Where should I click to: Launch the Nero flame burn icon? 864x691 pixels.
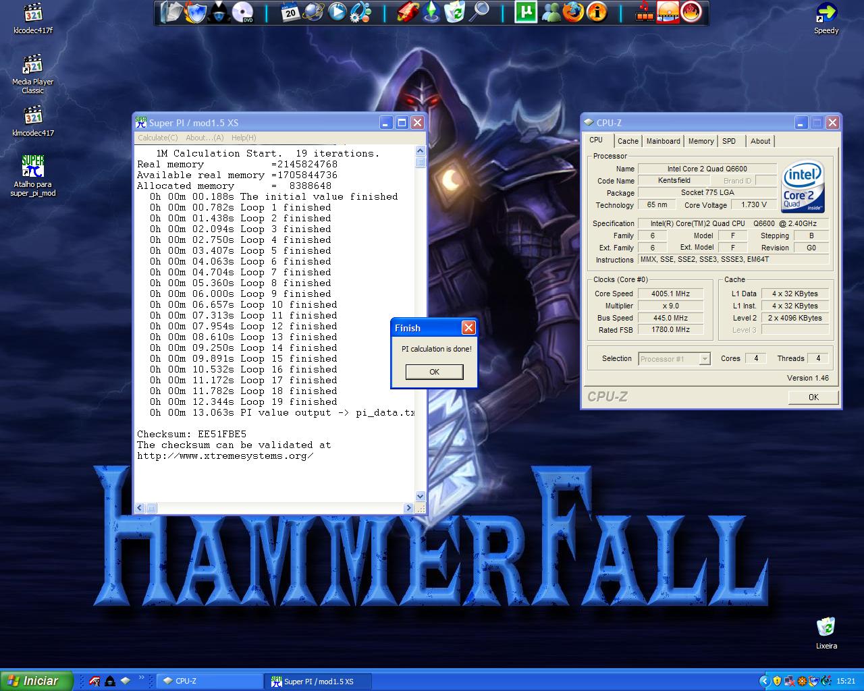coord(691,11)
